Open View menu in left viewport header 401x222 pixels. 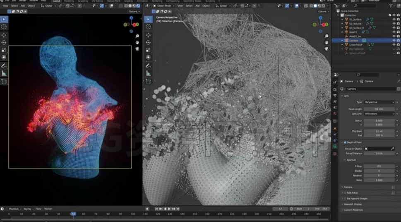(x=5, y=6)
